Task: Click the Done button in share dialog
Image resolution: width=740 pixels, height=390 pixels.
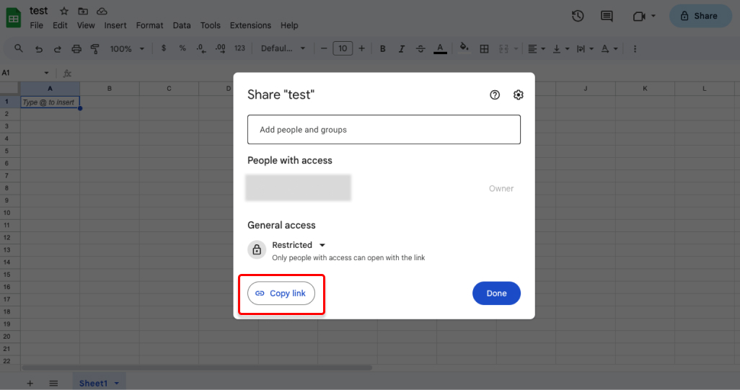Action: pos(496,293)
